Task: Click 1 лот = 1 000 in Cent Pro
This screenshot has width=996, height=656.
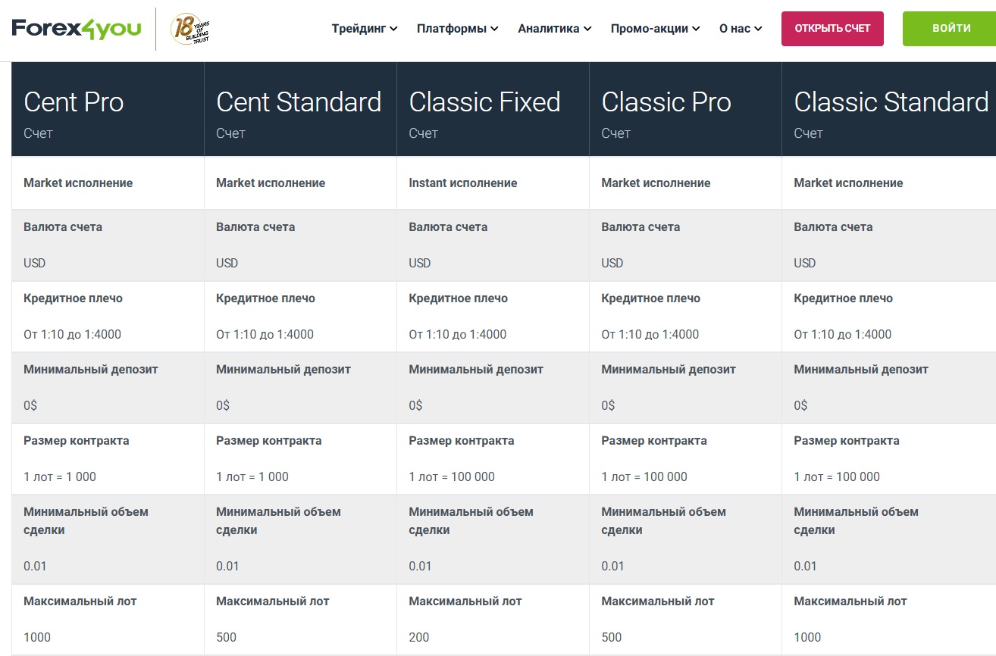Action: click(x=60, y=476)
